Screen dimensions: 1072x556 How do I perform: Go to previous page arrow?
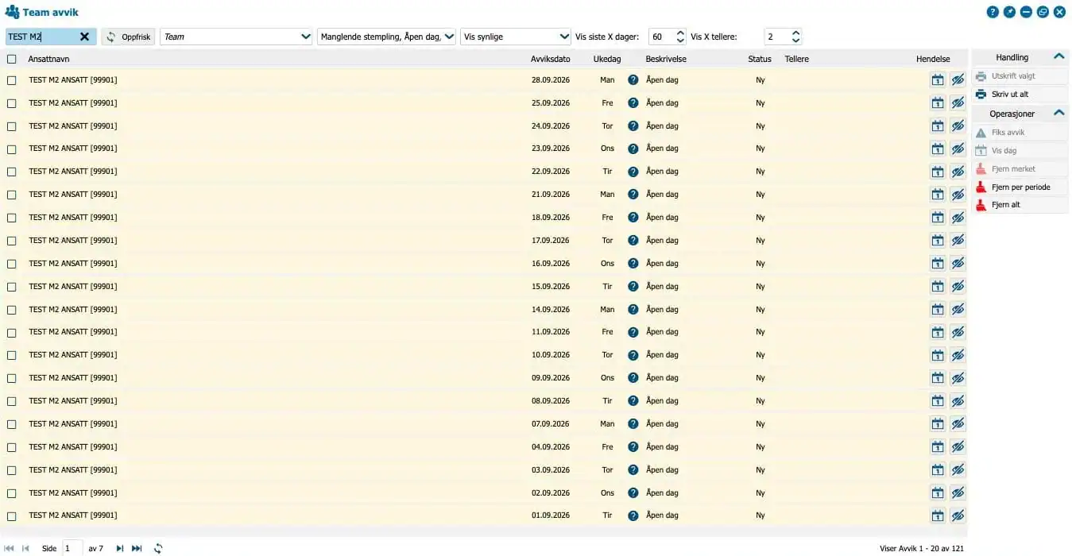pyautogui.click(x=26, y=548)
